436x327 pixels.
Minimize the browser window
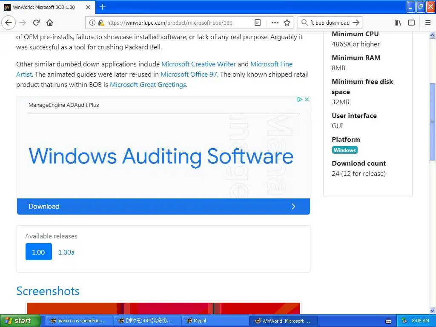tap(411, 7)
